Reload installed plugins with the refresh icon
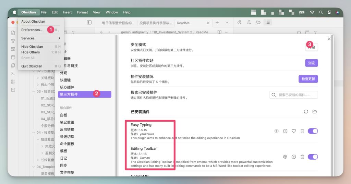The height and width of the screenshot is (184, 351). point(306,112)
